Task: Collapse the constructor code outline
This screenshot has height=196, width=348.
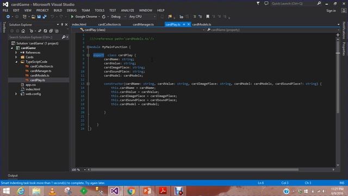Action: pos(88,84)
